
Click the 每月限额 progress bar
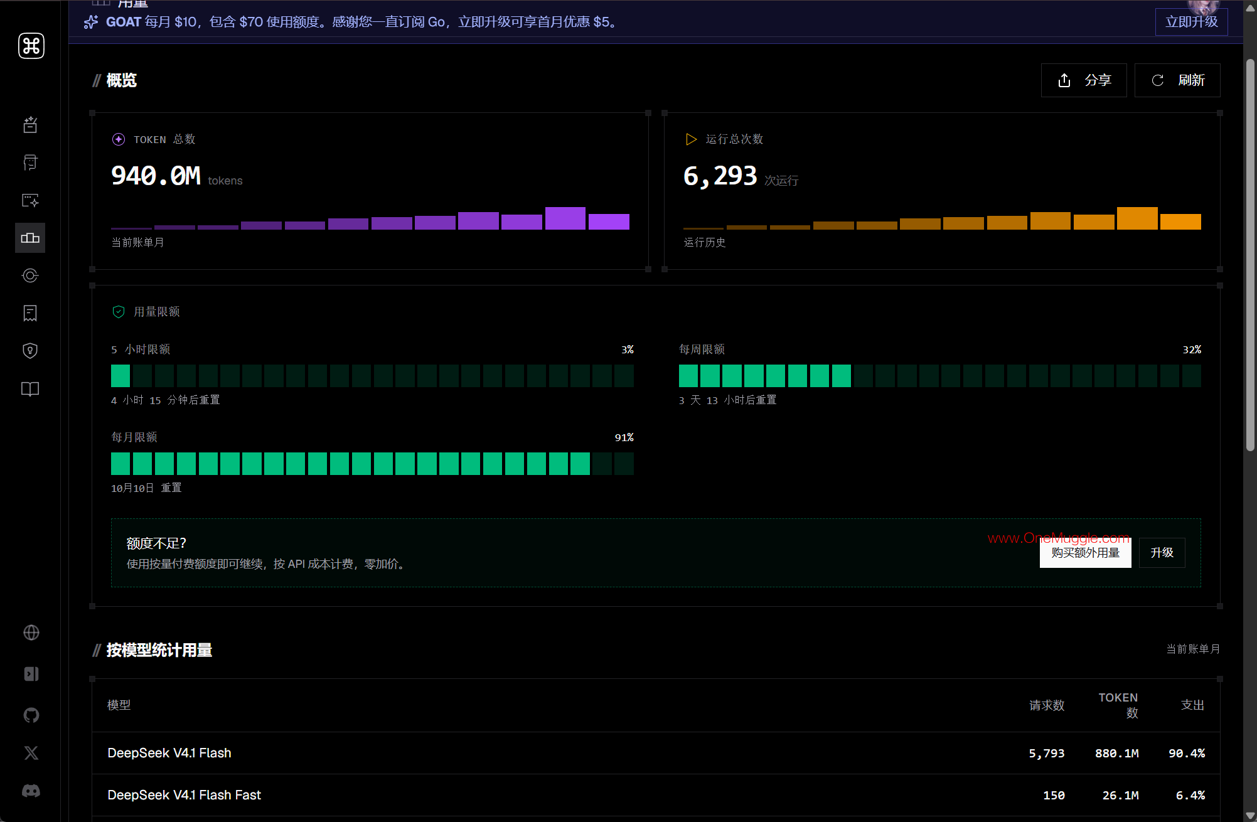(372, 464)
